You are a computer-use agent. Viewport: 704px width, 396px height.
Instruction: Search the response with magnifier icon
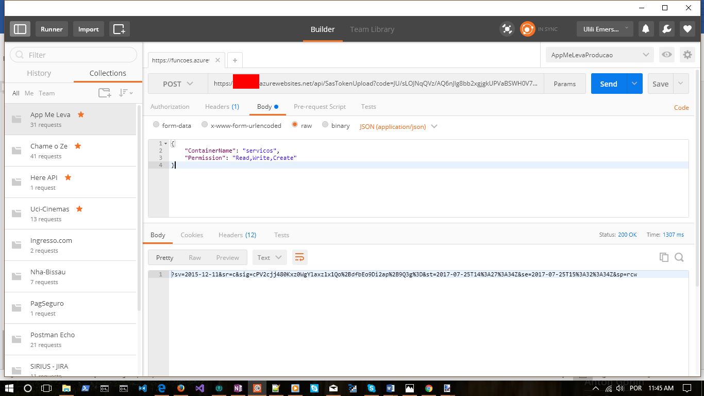679,257
